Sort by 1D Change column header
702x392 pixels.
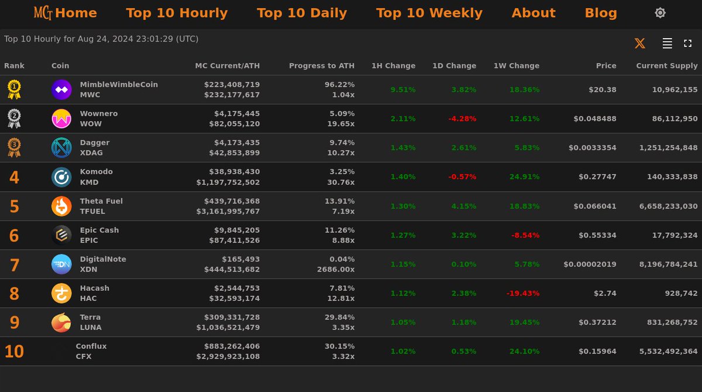coord(454,66)
